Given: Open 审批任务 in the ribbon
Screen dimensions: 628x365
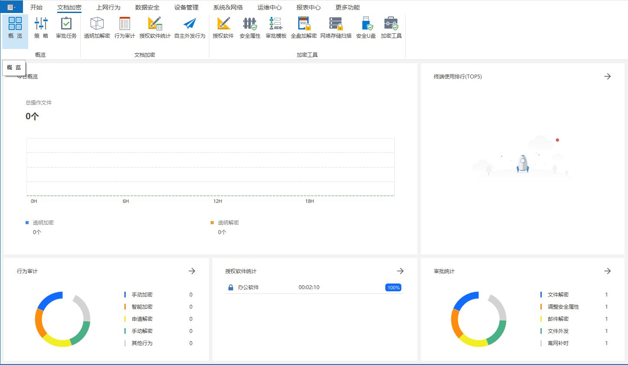Looking at the screenshot, I should [x=66, y=28].
